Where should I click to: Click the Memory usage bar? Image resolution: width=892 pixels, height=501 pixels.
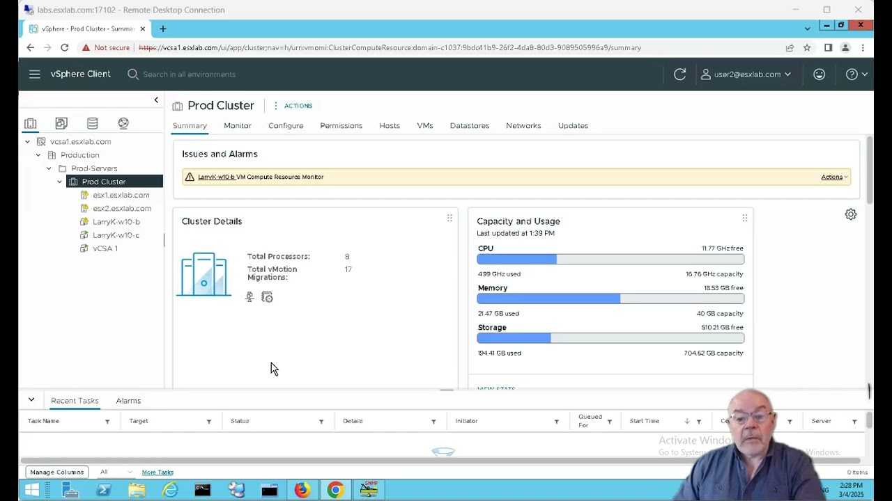[610, 299]
